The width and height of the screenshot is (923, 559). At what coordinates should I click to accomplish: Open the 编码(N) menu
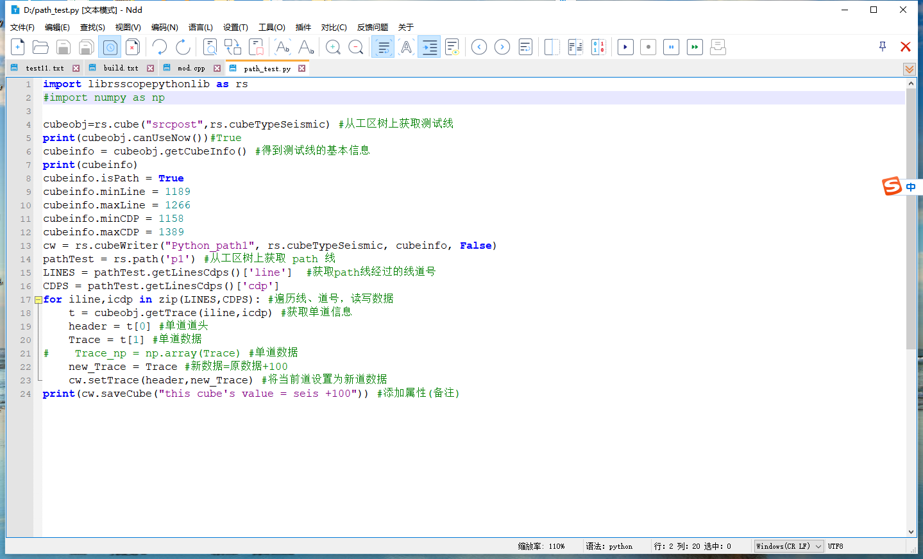tap(165, 27)
